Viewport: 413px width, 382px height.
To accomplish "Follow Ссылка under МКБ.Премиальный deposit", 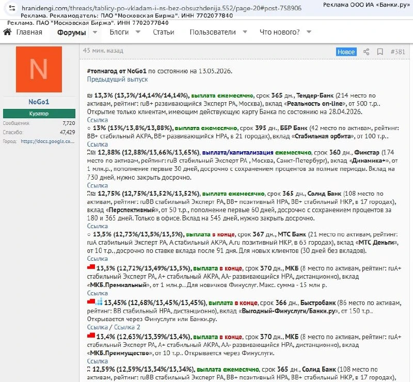I will 98,293.
